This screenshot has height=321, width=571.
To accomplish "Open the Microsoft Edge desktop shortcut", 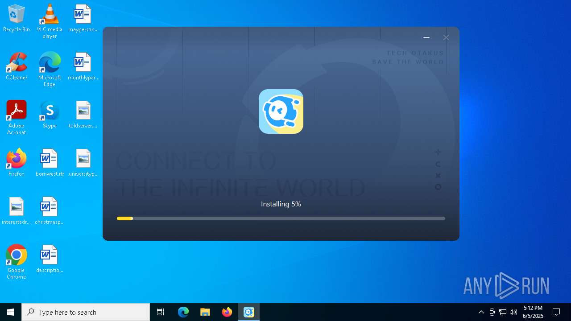I will point(50,69).
